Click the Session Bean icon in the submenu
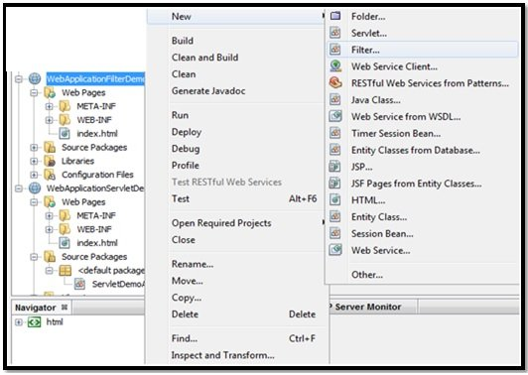Image resolution: width=528 pixels, height=375 pixels. [x=335, y=233]
